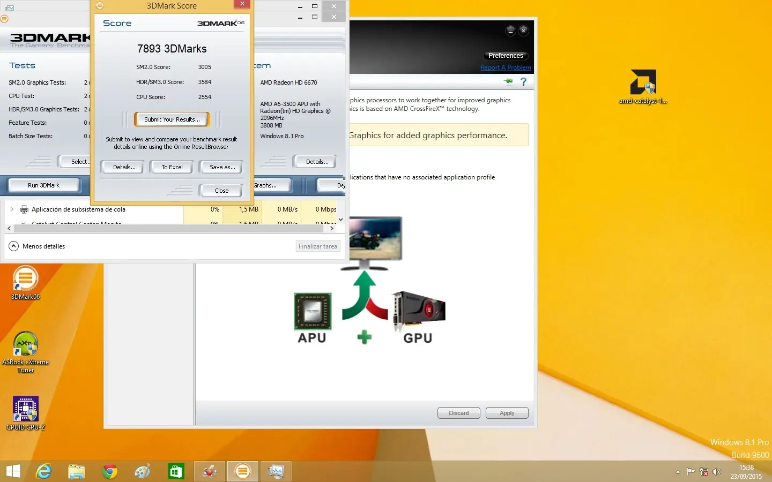Close the 3DMark Score dialog with X
The height and width of the screenshot is (482, 772).
242,4
